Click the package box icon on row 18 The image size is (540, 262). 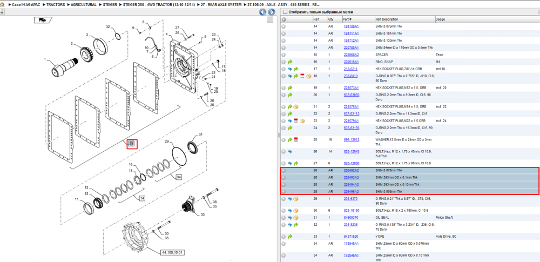[308, 76]
